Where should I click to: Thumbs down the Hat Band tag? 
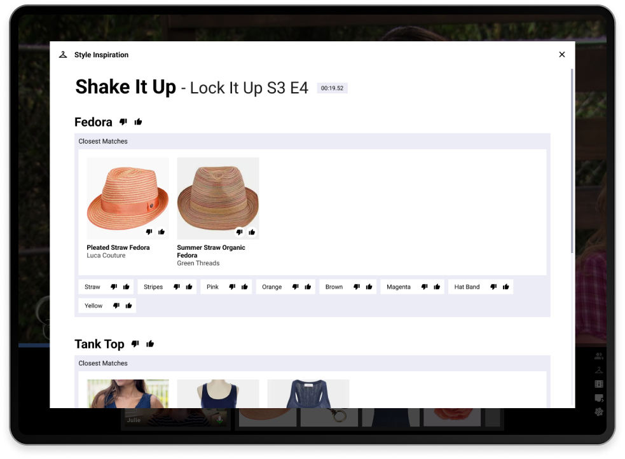[x=493, y=287]
